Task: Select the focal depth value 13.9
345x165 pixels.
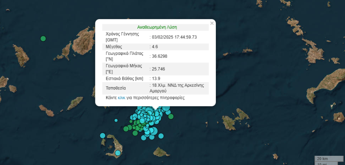Action: pos(156,78)
